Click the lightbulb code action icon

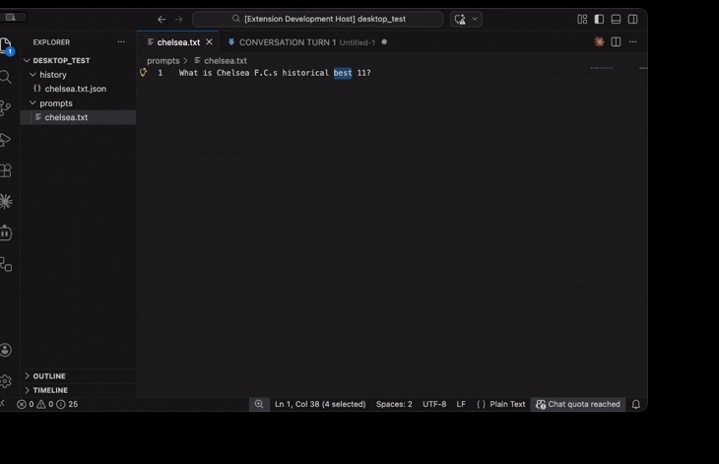[x=144, y=72]
